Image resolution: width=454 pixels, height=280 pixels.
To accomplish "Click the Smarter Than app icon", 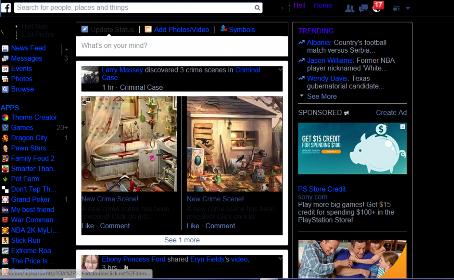I will (5, 169).
